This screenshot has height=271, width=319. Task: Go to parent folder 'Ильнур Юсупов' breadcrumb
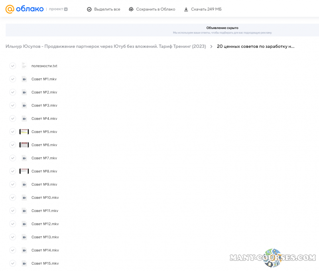tap(106, 46)
